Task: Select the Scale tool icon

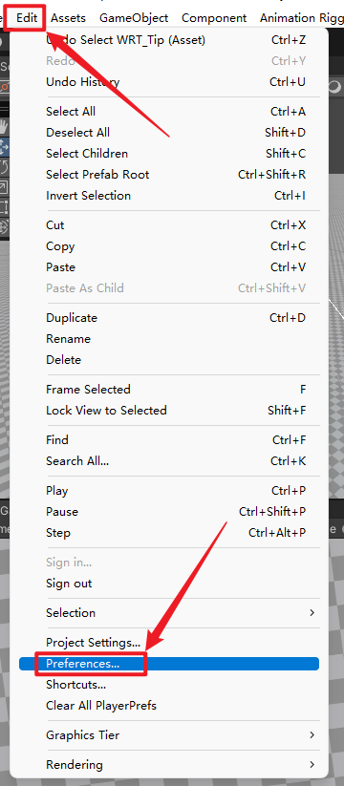Action: click(x=4, y=187)
